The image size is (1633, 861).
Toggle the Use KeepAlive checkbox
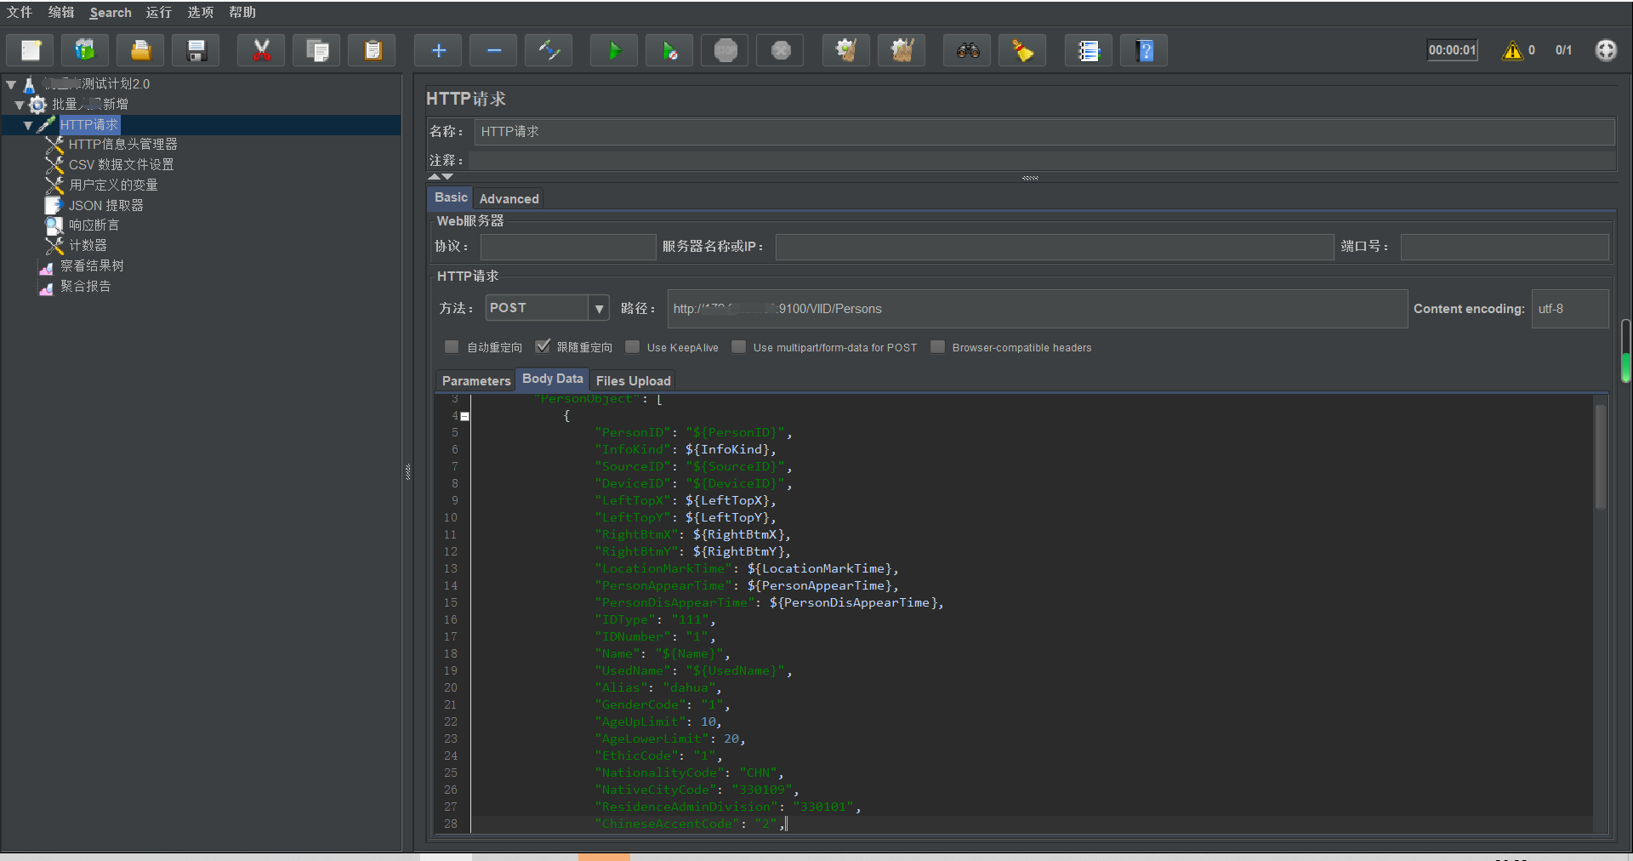point(633,347)
